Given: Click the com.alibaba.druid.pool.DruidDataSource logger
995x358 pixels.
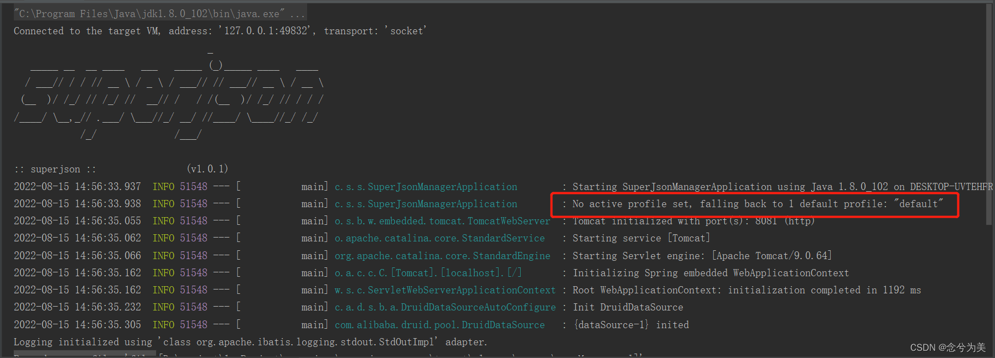Looking at the screenshot, I should (439, 325).
